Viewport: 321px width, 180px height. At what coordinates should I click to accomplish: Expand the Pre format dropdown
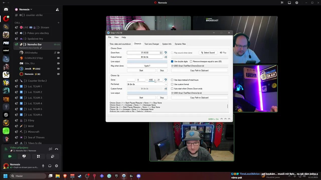[x=166, y=84]
